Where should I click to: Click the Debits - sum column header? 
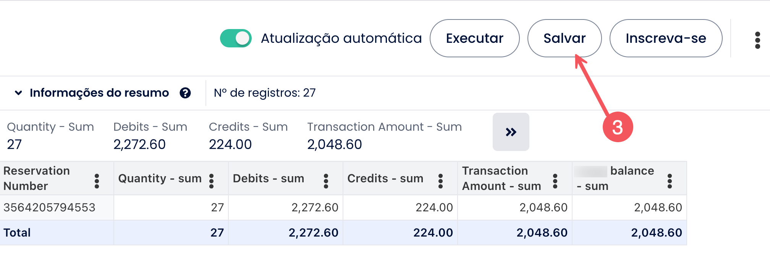click(x=268, y=178)
